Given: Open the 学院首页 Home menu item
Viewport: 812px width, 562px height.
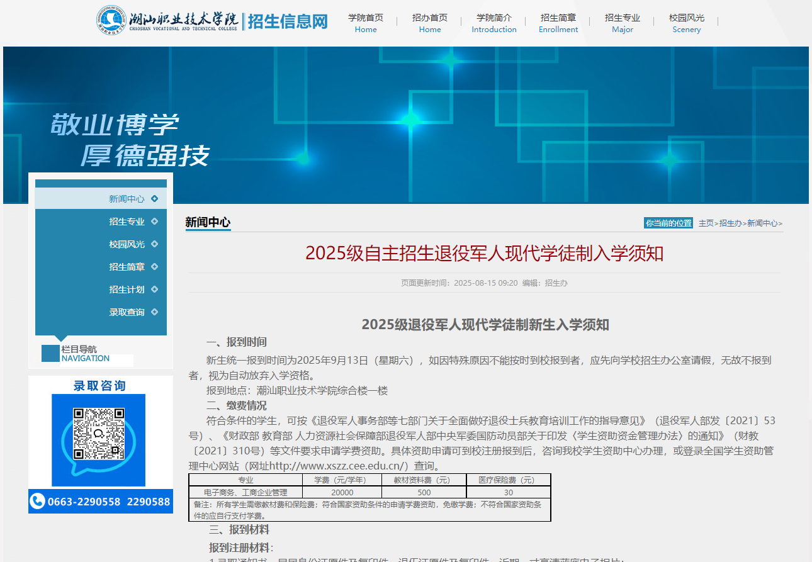Looking at the screenshot, I should pyautogui.click(x=366, y=23).
